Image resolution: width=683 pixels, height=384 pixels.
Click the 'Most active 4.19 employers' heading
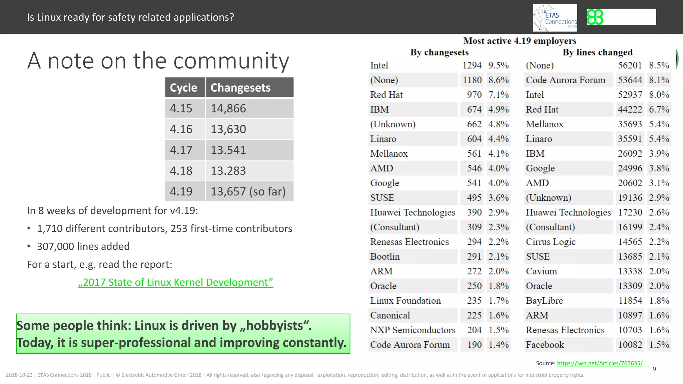tap(520, 41)
